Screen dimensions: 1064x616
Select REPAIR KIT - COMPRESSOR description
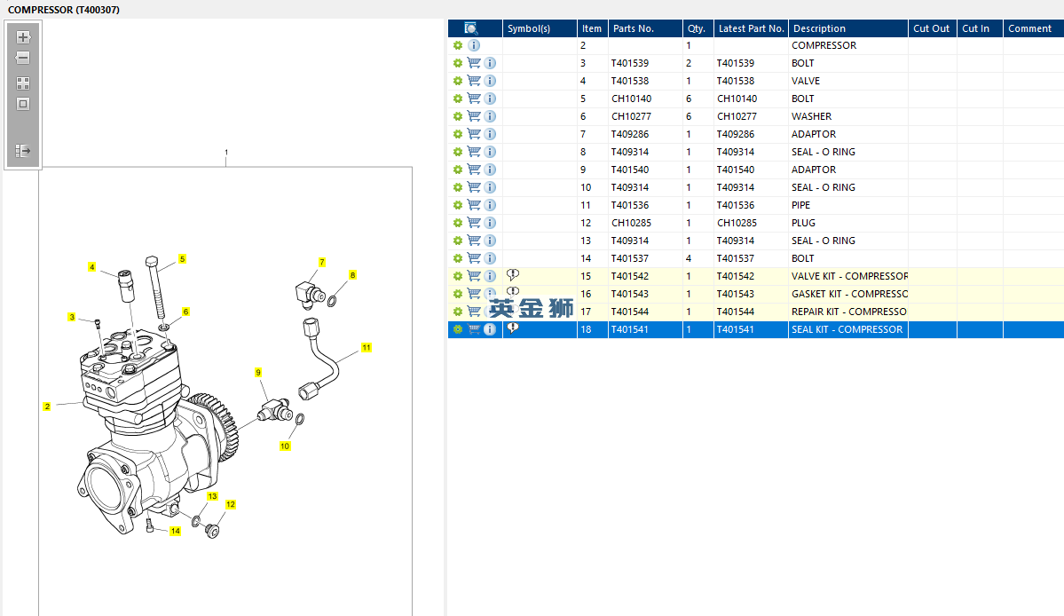[x=848, y=312]
